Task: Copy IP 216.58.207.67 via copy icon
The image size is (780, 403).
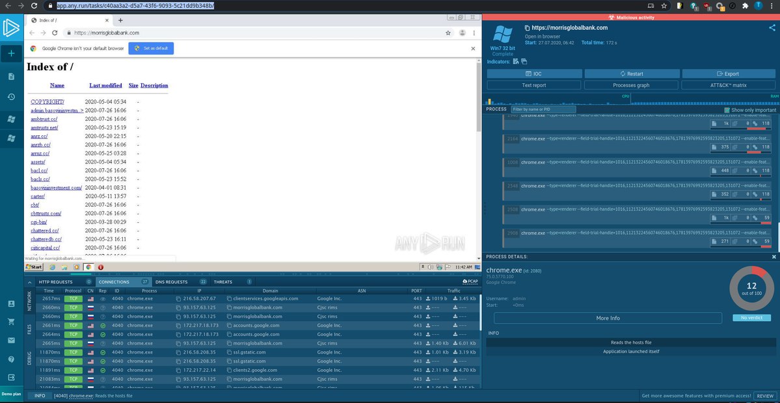Action: coord(179,298)
